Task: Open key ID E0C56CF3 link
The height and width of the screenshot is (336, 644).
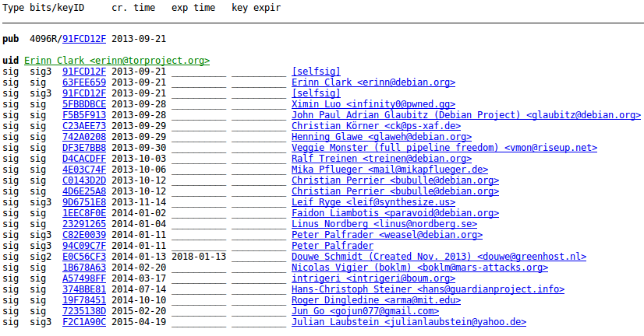Action: [x=83, y=257]
